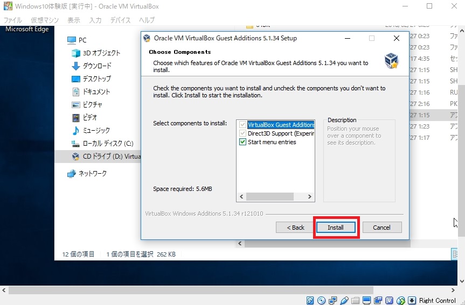Close the Guest Additions Setup dialog
This screenshot has width=465, height=305.
point(397,38)
